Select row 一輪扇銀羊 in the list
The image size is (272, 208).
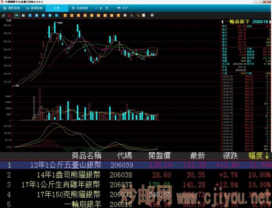(136, 204)
